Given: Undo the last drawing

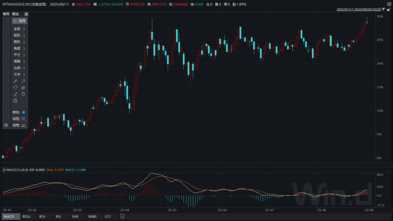Looking at the screenshot, I should pos(15,88).
